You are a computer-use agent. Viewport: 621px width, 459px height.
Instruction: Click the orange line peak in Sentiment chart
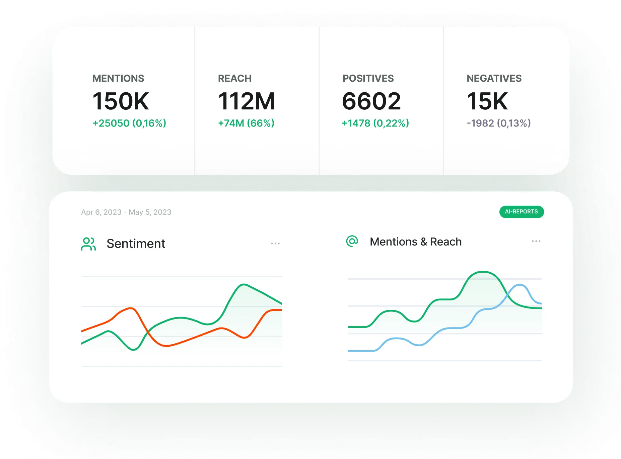click(x=131, y=308)
